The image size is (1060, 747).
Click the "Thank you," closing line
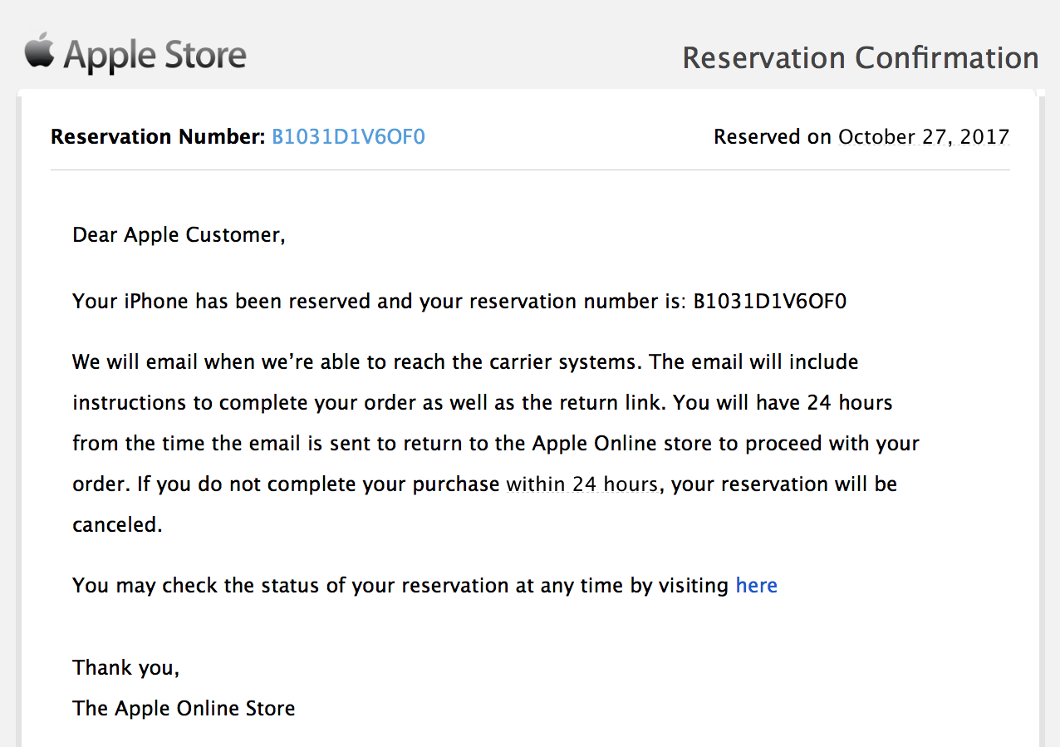[125, 667]
